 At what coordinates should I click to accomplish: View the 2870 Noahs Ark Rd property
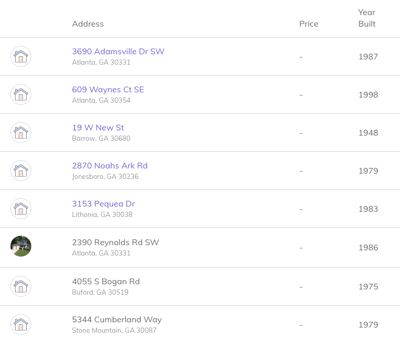click(110, 166)
